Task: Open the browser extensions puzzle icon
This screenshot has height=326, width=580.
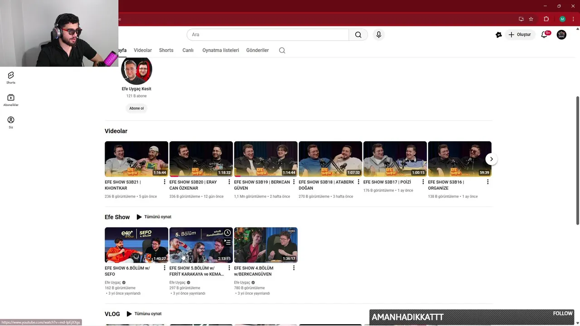Action: 546,19
